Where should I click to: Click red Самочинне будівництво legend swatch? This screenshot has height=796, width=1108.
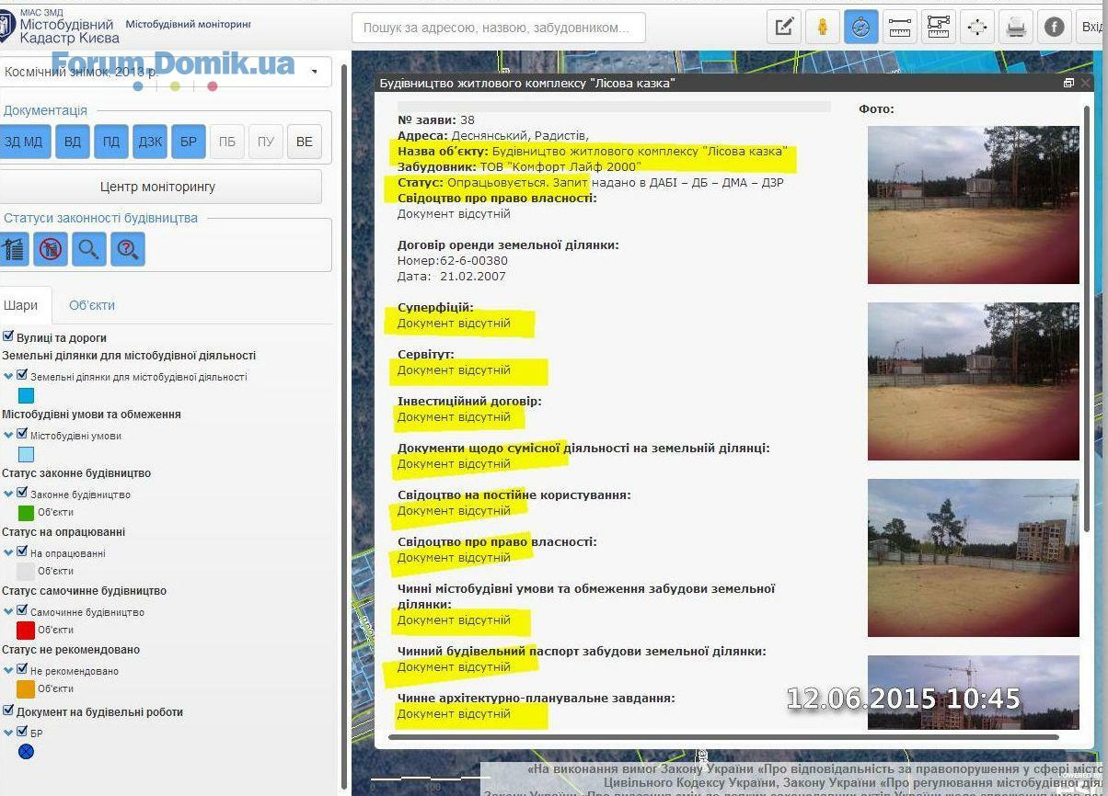point(27,631)
